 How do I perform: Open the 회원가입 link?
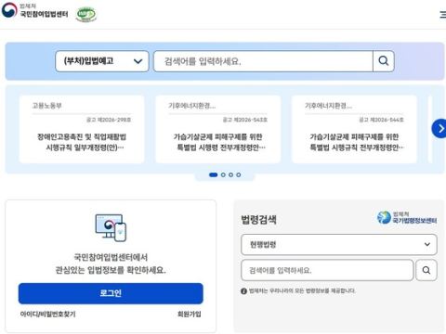point(190,315)
